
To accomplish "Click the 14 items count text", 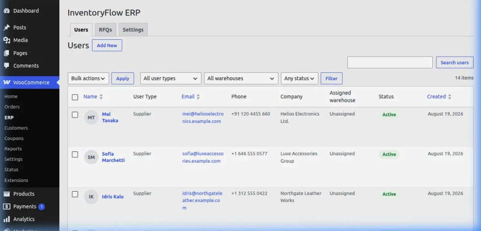I will pos(464,78).
